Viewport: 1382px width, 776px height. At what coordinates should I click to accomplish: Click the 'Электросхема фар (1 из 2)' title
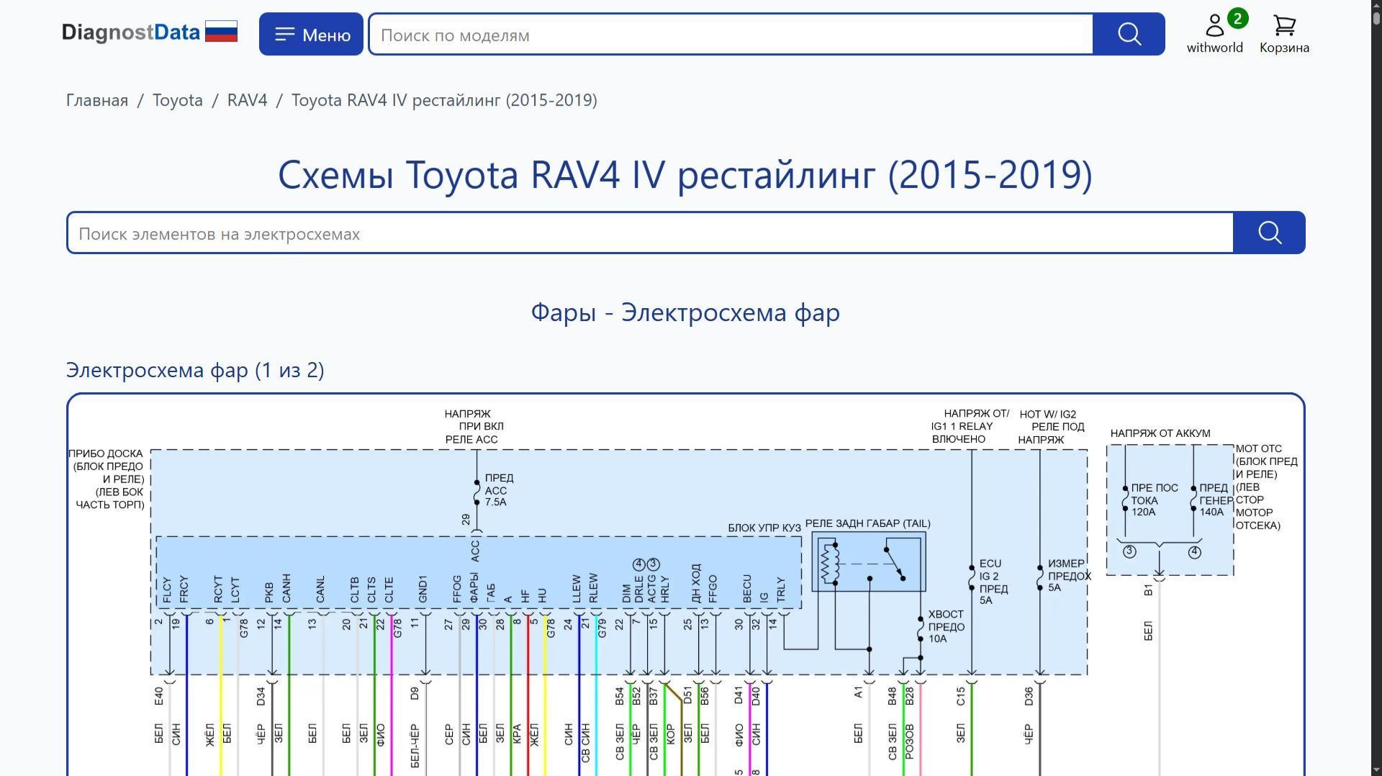195,370
